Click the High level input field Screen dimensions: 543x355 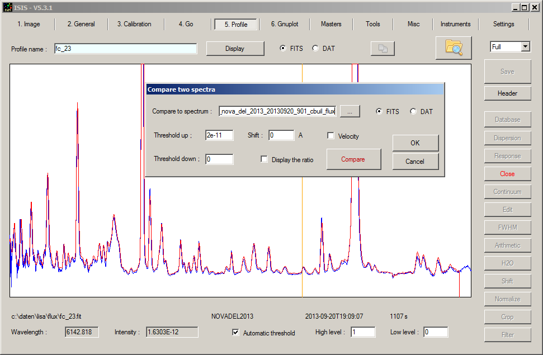(363, 332)
